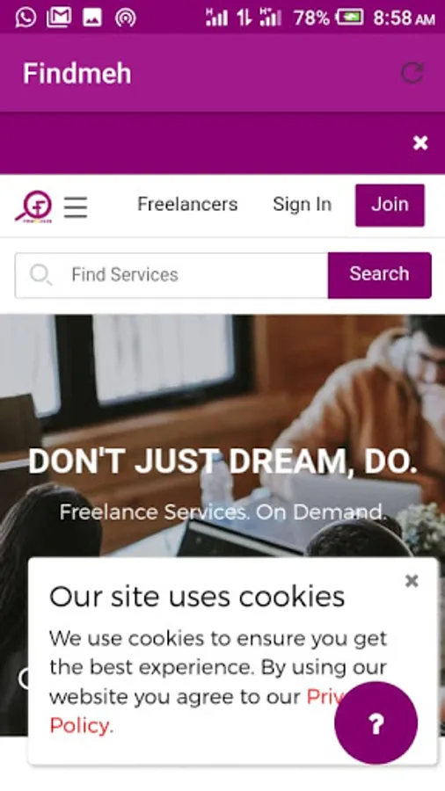The image size is (445, 791).
Task: Open the hamburger menu
Action: tap(76, 207)
